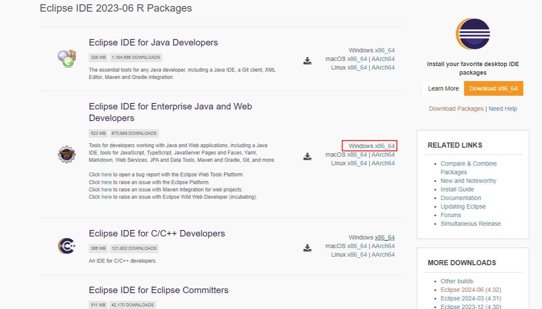
Task: Download macOS AArch64 for C/C++ Developers
Action: tap(383, 246)
